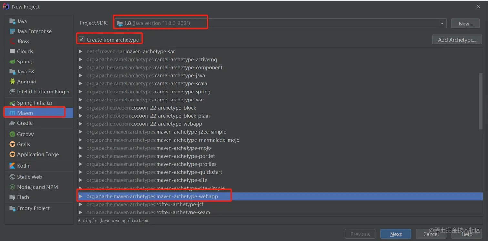The width and height of the screenshot is (488, 241).
Task: Select camel-archetype-war row
Action: [x=280, y=100]
